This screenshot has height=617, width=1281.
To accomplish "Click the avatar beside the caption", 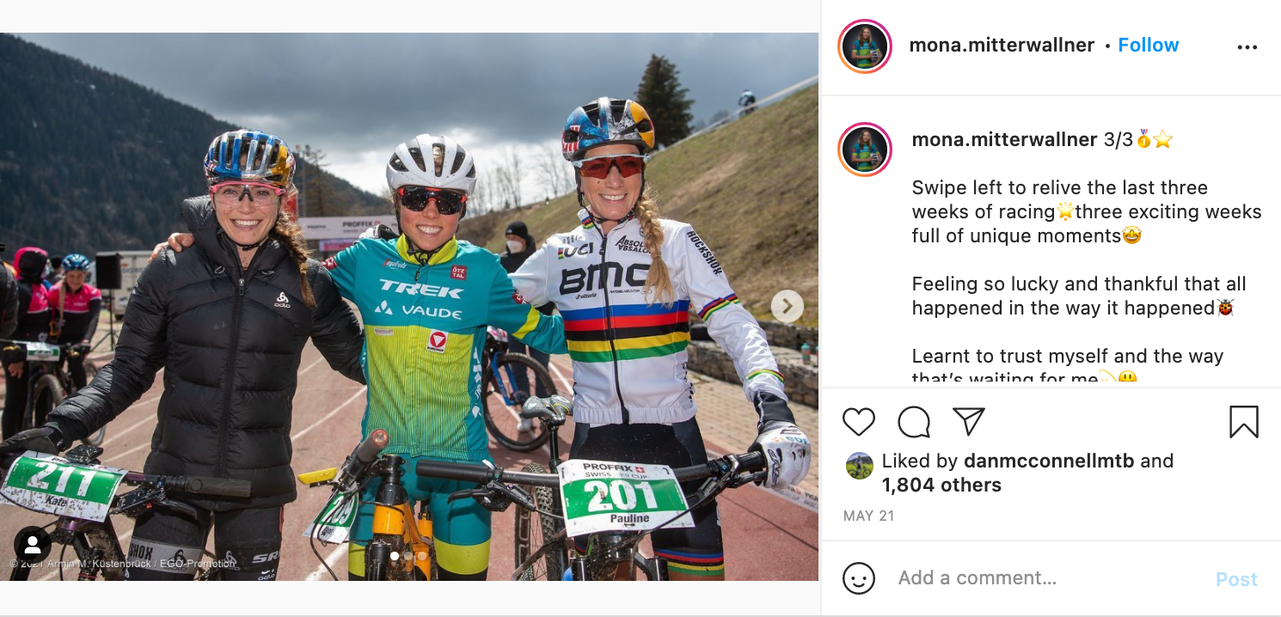I will pos(865,150).
